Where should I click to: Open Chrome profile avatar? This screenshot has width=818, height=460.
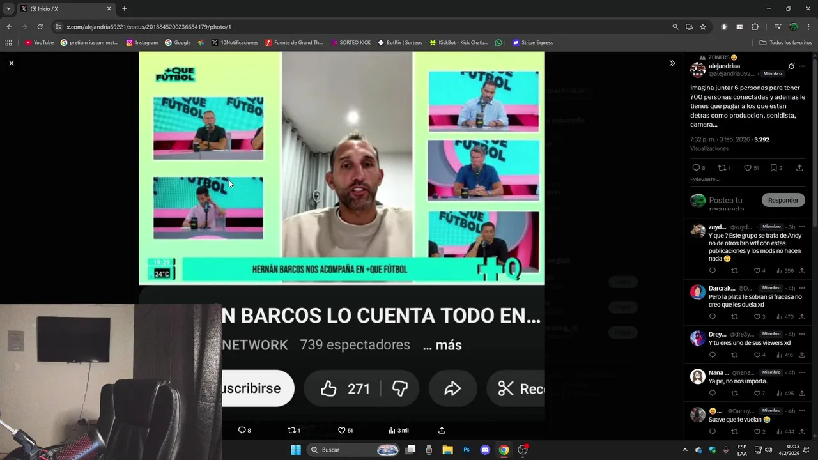pos(793,27)
